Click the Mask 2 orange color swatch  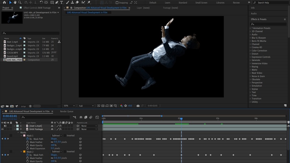click(24, 152)
